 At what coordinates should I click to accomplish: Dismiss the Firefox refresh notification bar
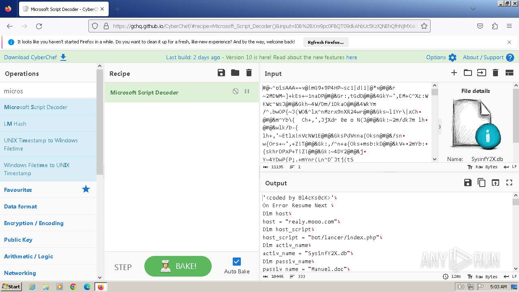pos(509,42)
